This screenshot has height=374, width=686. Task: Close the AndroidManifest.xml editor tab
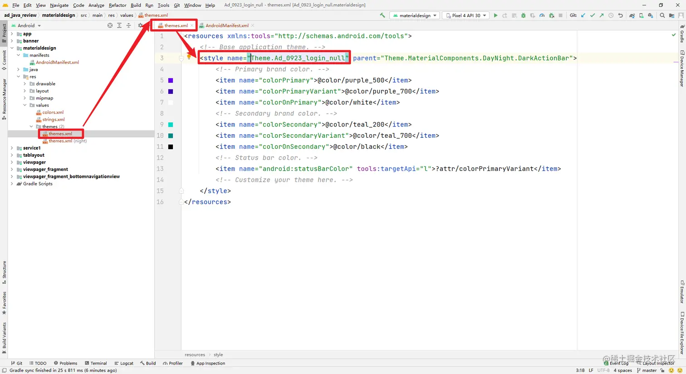click(252, 25)
